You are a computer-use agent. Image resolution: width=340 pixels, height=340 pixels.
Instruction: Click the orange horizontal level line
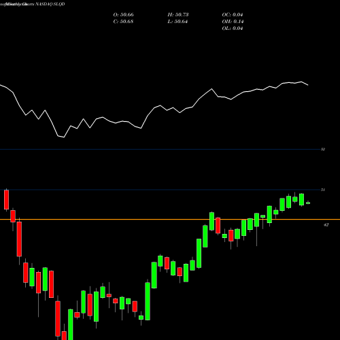(170, 219)
